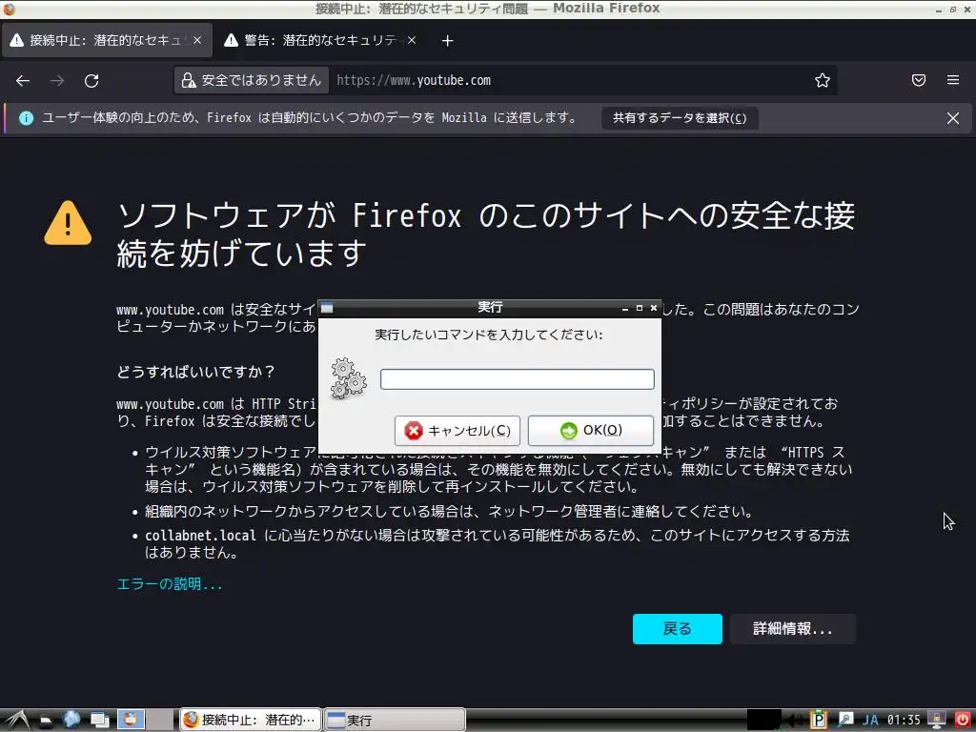Click the 戻る button
The height and width of the screenshot is (732, 976).
(678, 629)
